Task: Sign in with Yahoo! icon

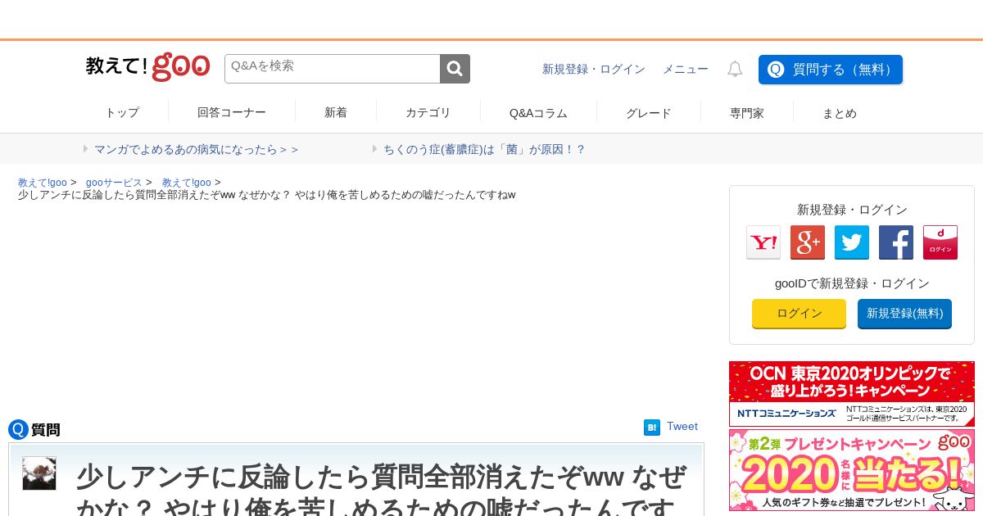Action: [763, 242]
